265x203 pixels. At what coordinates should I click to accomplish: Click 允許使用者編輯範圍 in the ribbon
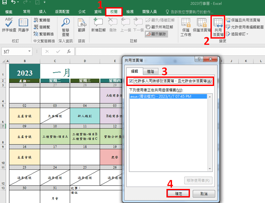point(245,27)
